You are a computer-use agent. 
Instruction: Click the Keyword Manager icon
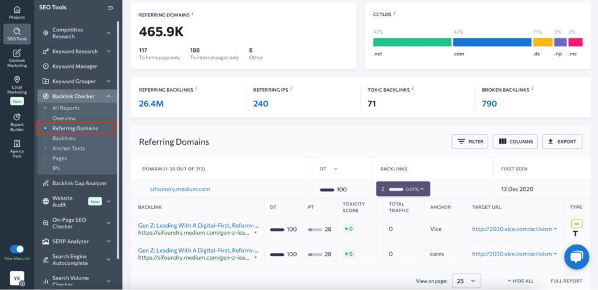[46, 67]
